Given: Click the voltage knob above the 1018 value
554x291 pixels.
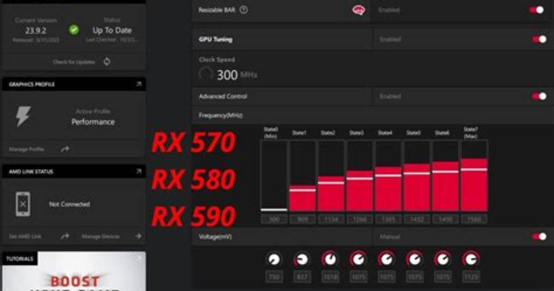Looking at the screenshot, I should pyautogui.click(x=330, y=259).
